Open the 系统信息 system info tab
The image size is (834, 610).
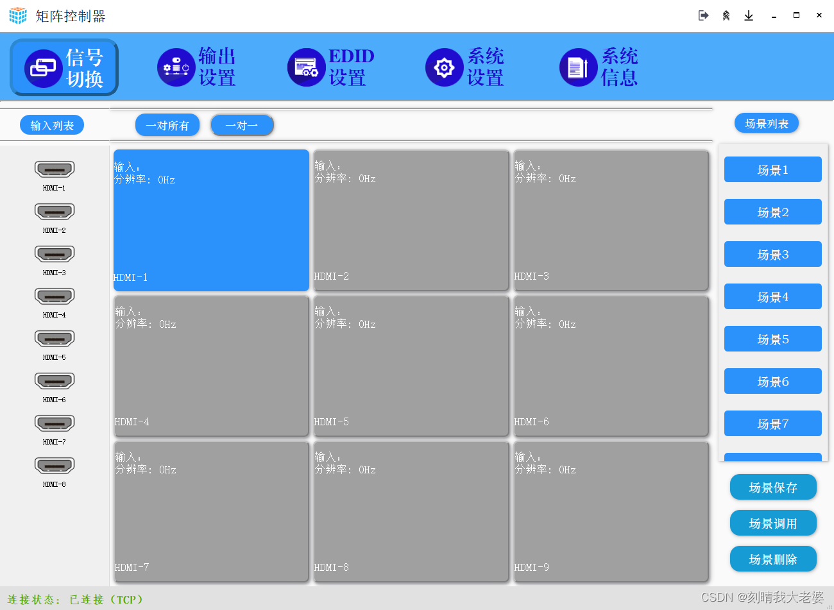coord(599,67)
